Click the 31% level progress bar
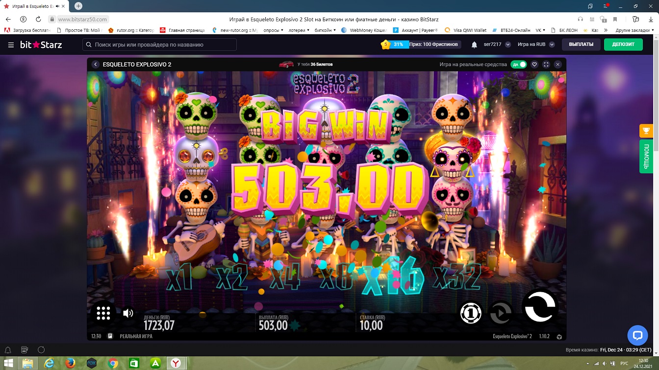The width and height of the screenshot is (659, 370). point(398,45)
